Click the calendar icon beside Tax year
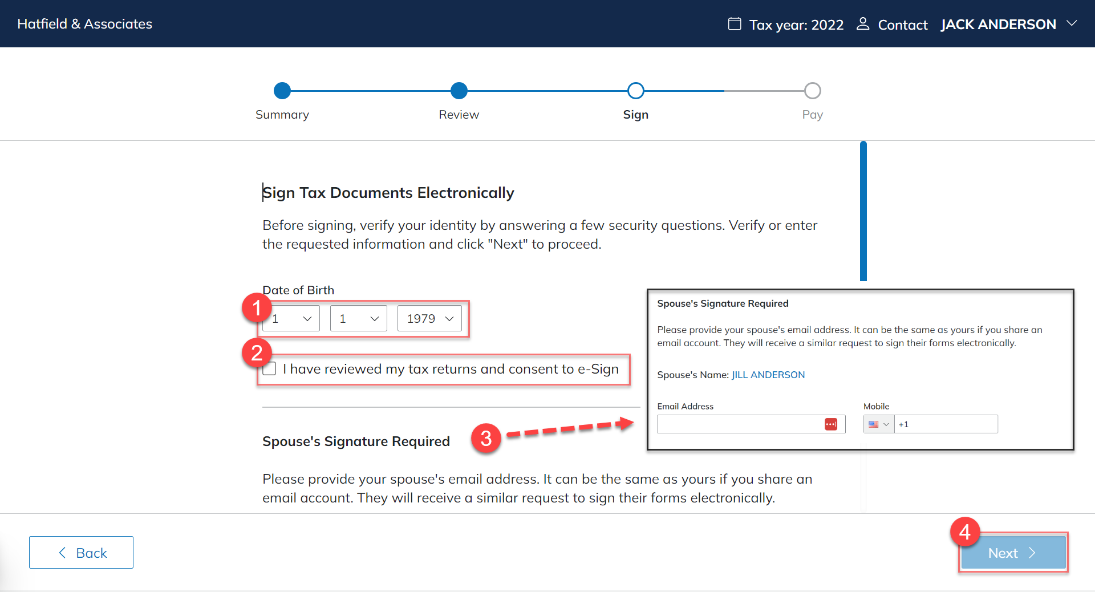 pyautogui.click(x=735, y=24)
